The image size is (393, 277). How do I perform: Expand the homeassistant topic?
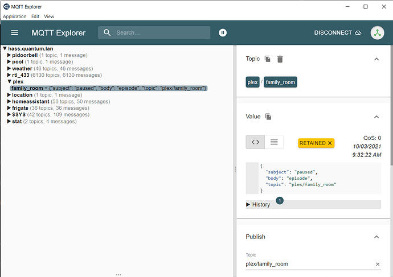click(x=9, y=101)
